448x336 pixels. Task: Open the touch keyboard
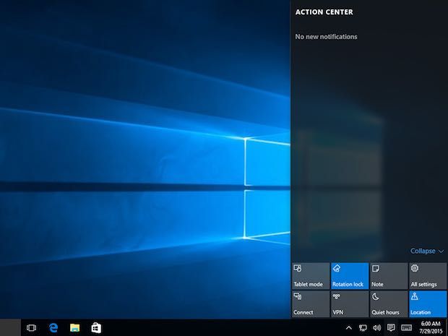pyautogui.click(x=406, y=328)
